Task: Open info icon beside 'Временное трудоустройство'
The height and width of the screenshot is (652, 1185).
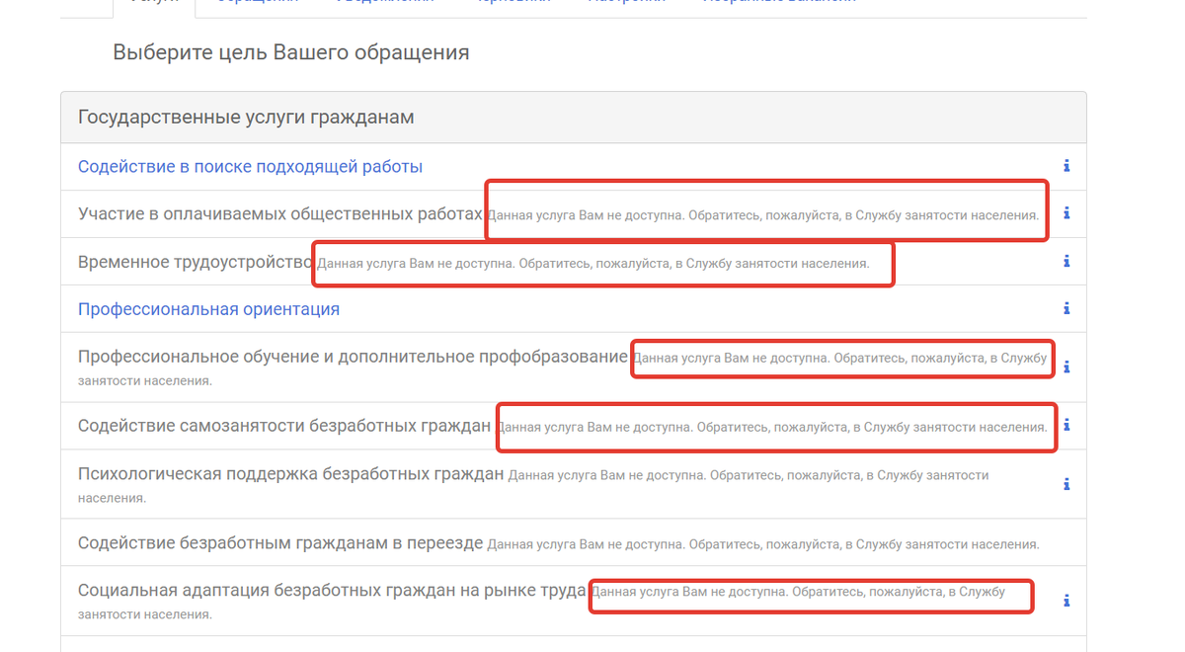Action: [1066, 261]
